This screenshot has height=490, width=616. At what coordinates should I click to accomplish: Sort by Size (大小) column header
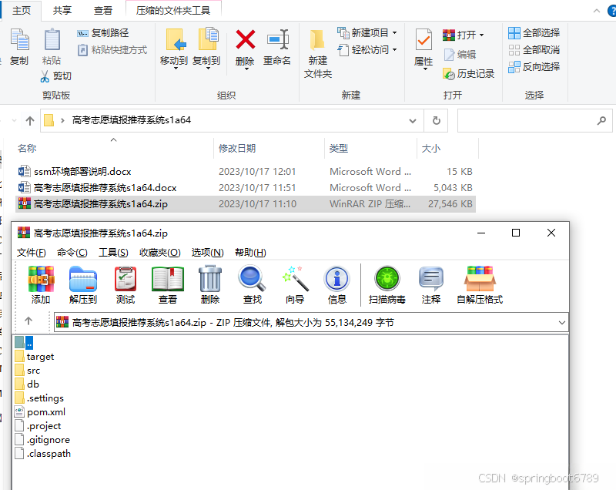448,148
